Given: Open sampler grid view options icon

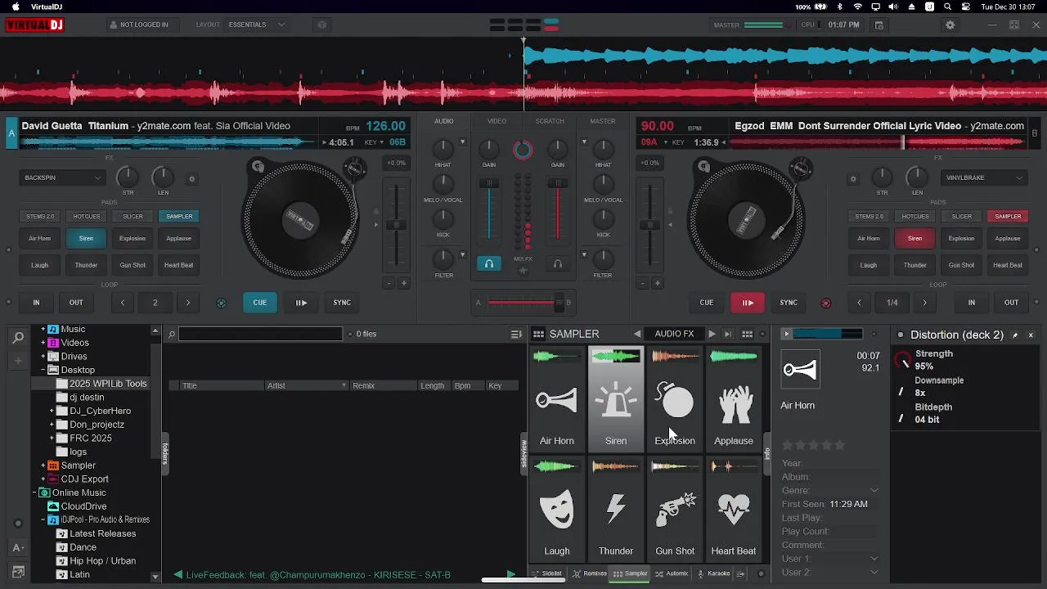Looking at the screenshot, I should [x=747, y=334].
